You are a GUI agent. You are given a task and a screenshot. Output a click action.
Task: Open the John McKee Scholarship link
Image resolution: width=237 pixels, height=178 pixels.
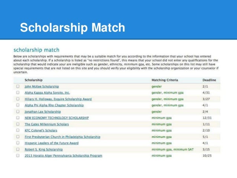pos(42,87)
